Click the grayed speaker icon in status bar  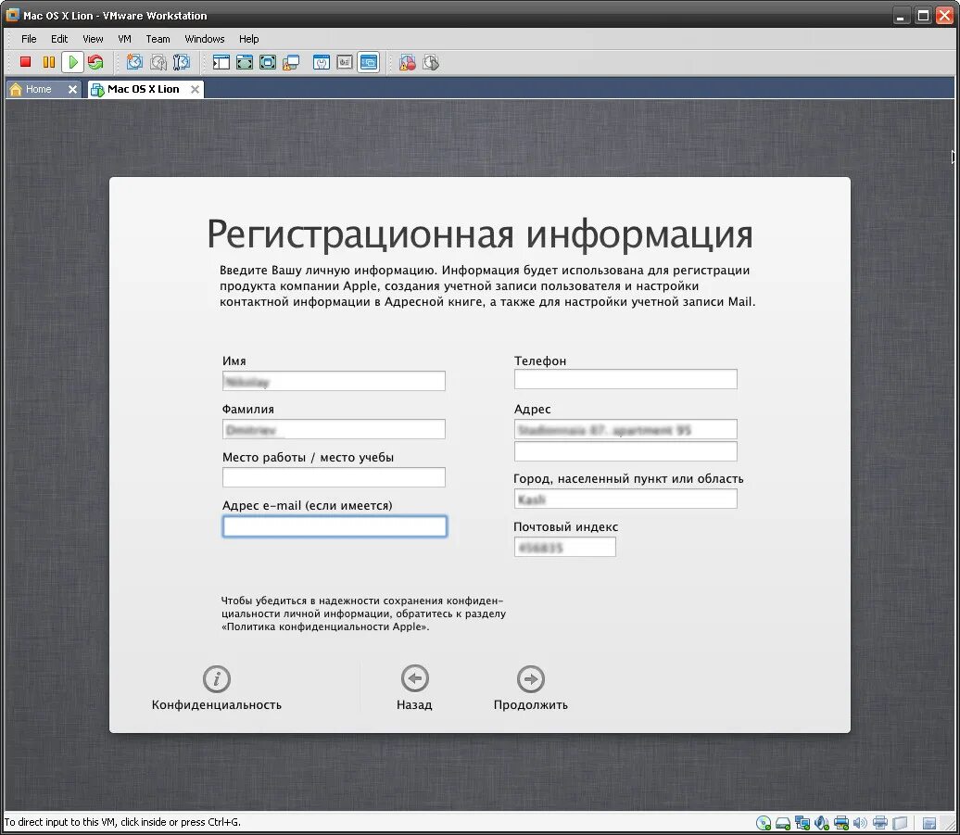pos(860,823)
